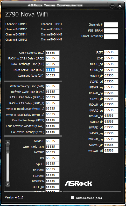Click the tRRD_L value field
This screenshot has height=206, width=126.
pos(52,97)
